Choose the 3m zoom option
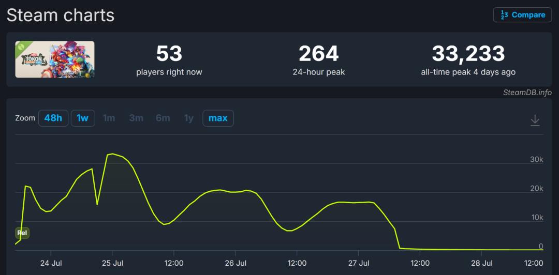Image resolution: width=559 pixels, height=275 pixels. (x=136, y=118)
